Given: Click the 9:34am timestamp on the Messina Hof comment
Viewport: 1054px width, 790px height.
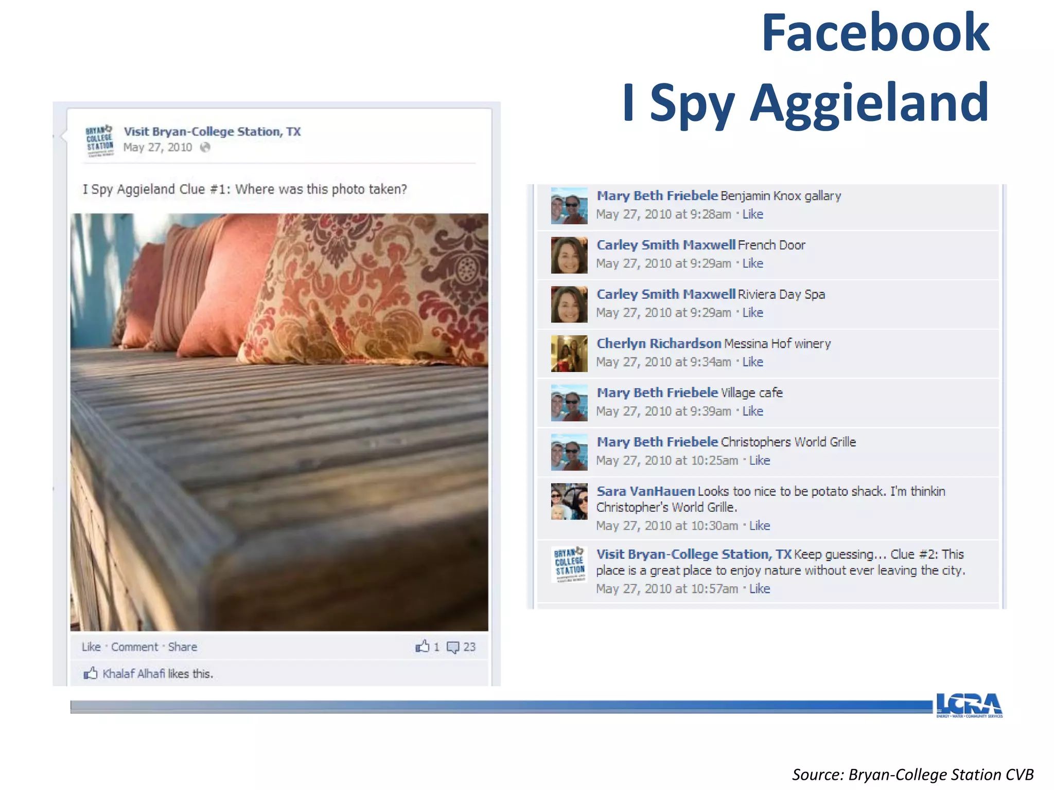Looking at the screenshot, I should tap(663, 363).
